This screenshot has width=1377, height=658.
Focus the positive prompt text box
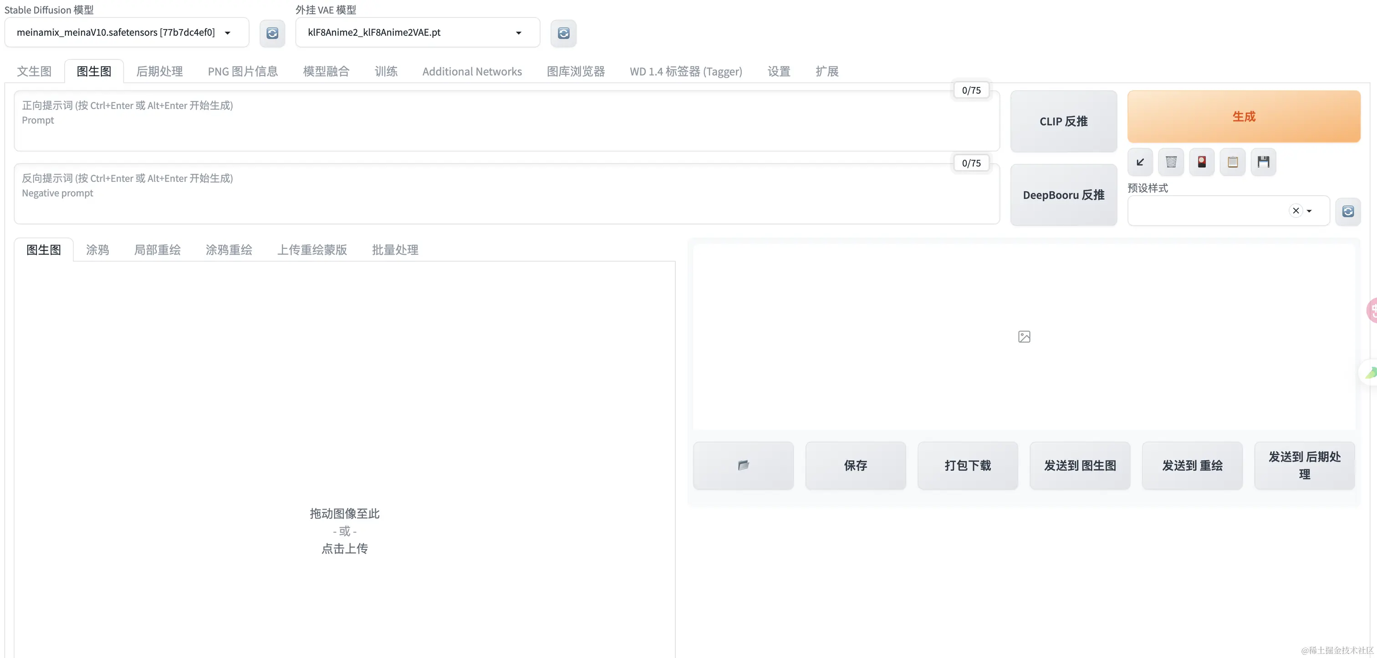[x=507, y=121]
